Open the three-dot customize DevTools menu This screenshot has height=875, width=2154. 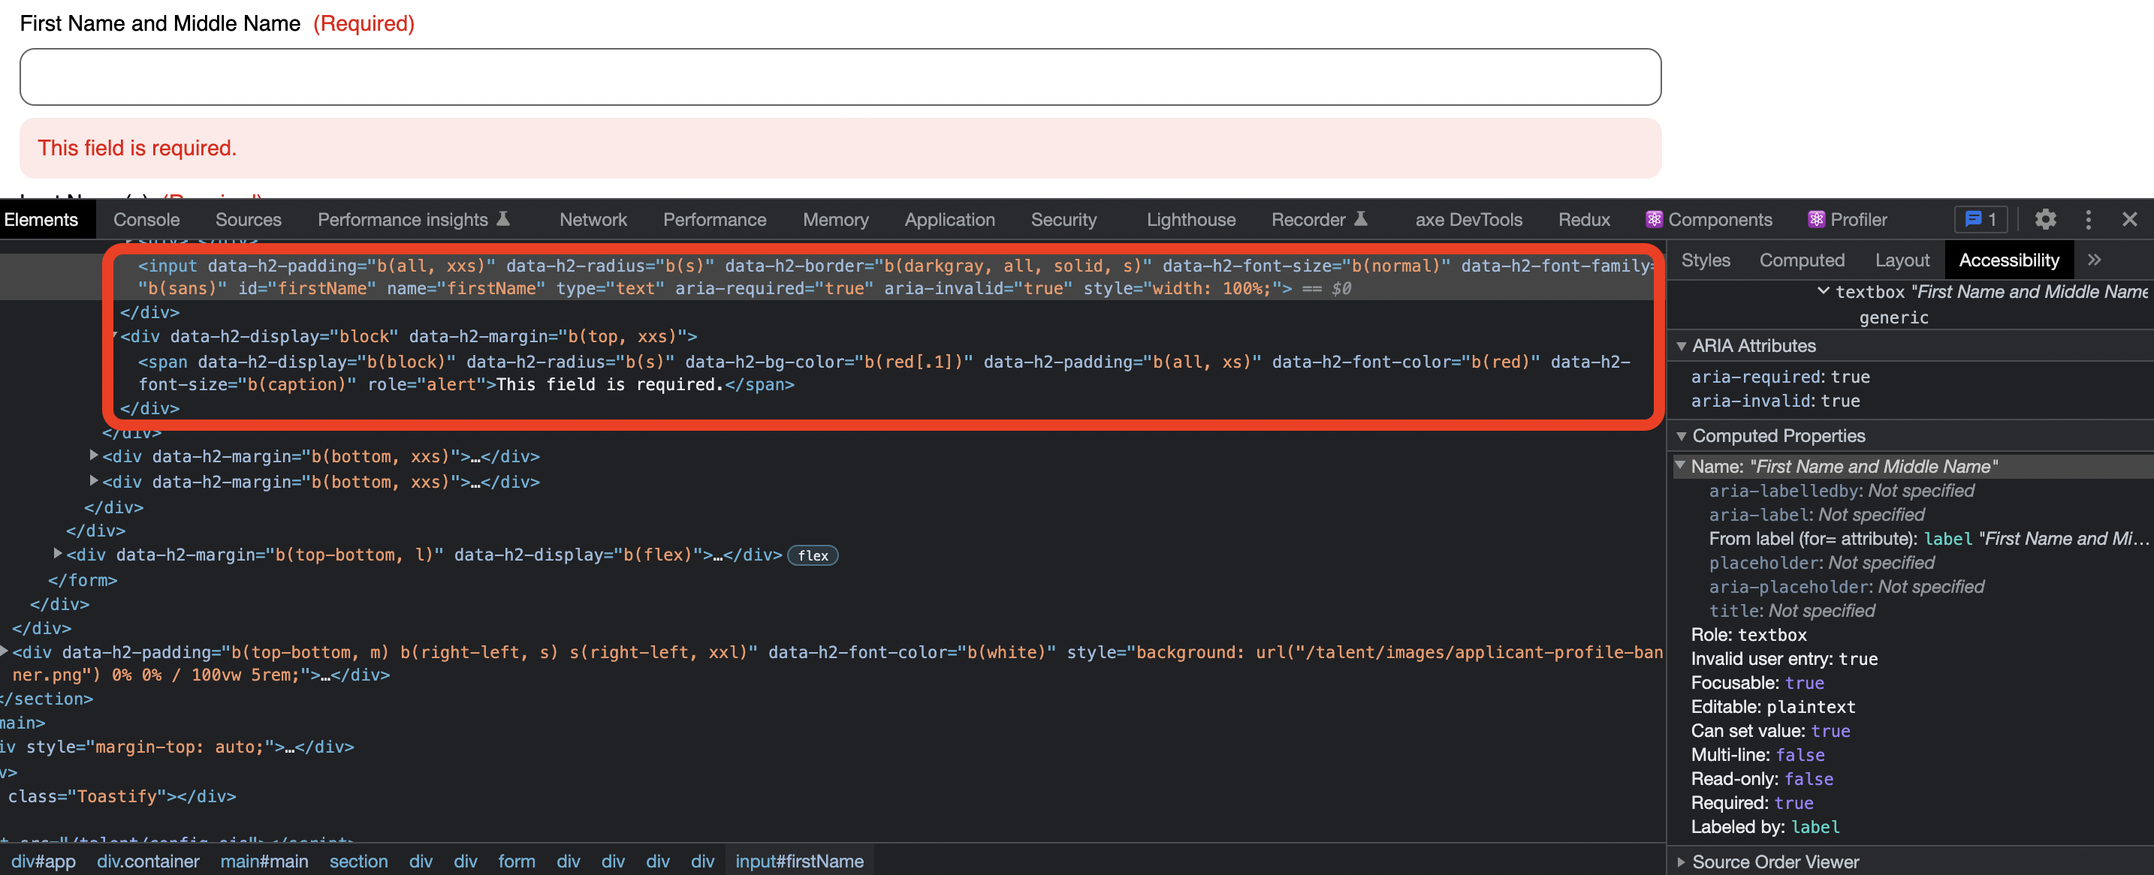pos(2088,219)
